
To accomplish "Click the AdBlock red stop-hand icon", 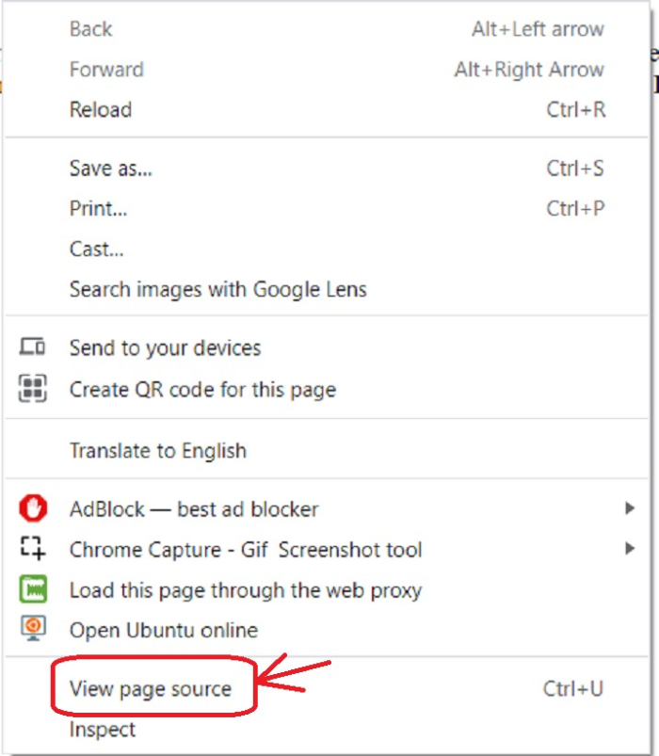I will point(33,509).
